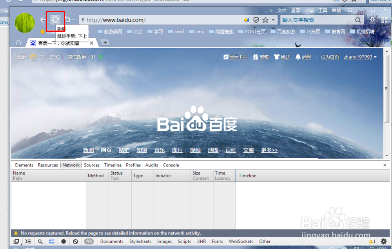Open the 学习 bookmark folder

click(x=155, y=31)
